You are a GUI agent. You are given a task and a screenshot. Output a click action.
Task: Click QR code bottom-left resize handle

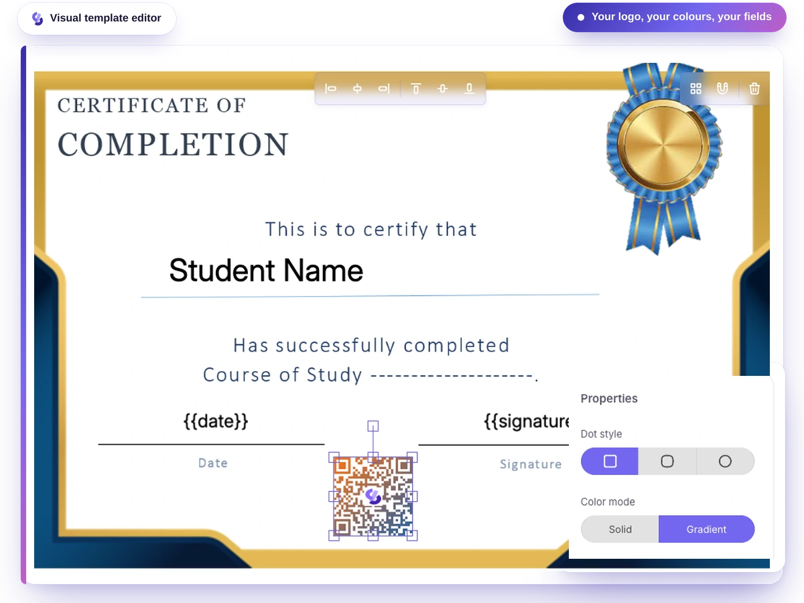pyautogui.click(x=334, y=535)
